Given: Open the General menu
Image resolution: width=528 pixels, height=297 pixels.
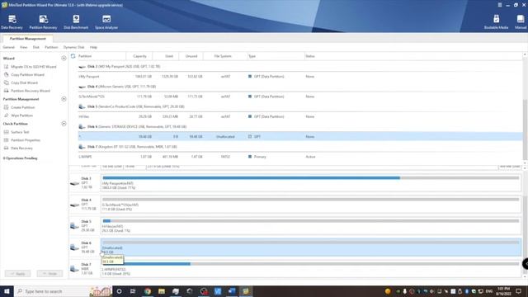Looking at the screenshot, I should pos(9,47).
